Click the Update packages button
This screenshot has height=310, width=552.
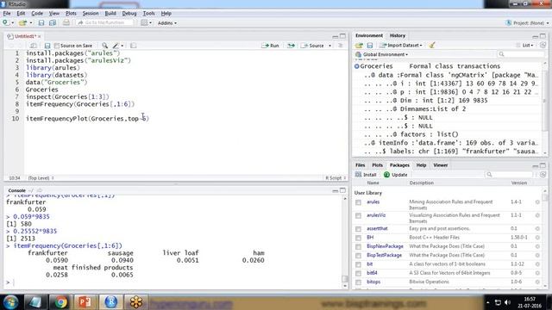[396, 175]
